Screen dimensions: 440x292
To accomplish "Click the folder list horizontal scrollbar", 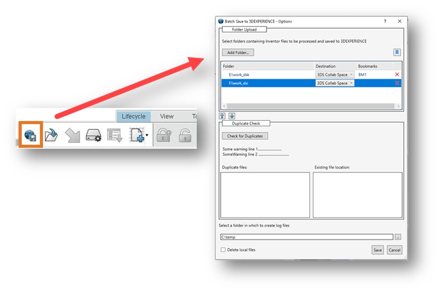I will [x=310, y=106].
